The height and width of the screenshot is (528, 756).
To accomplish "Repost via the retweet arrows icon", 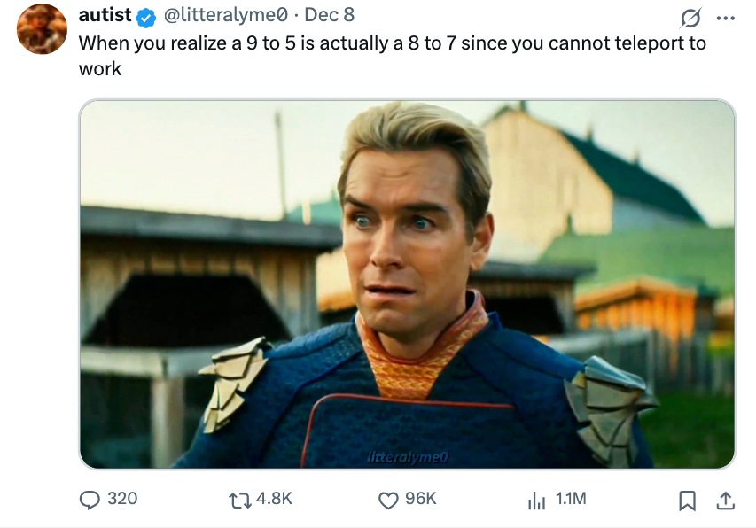I will point(238,501).
